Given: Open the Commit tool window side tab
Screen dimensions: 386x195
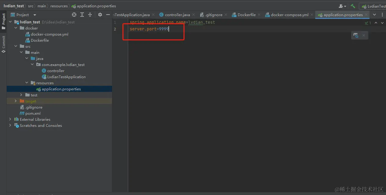Looking at the screenshot, I should click(3, 44).
